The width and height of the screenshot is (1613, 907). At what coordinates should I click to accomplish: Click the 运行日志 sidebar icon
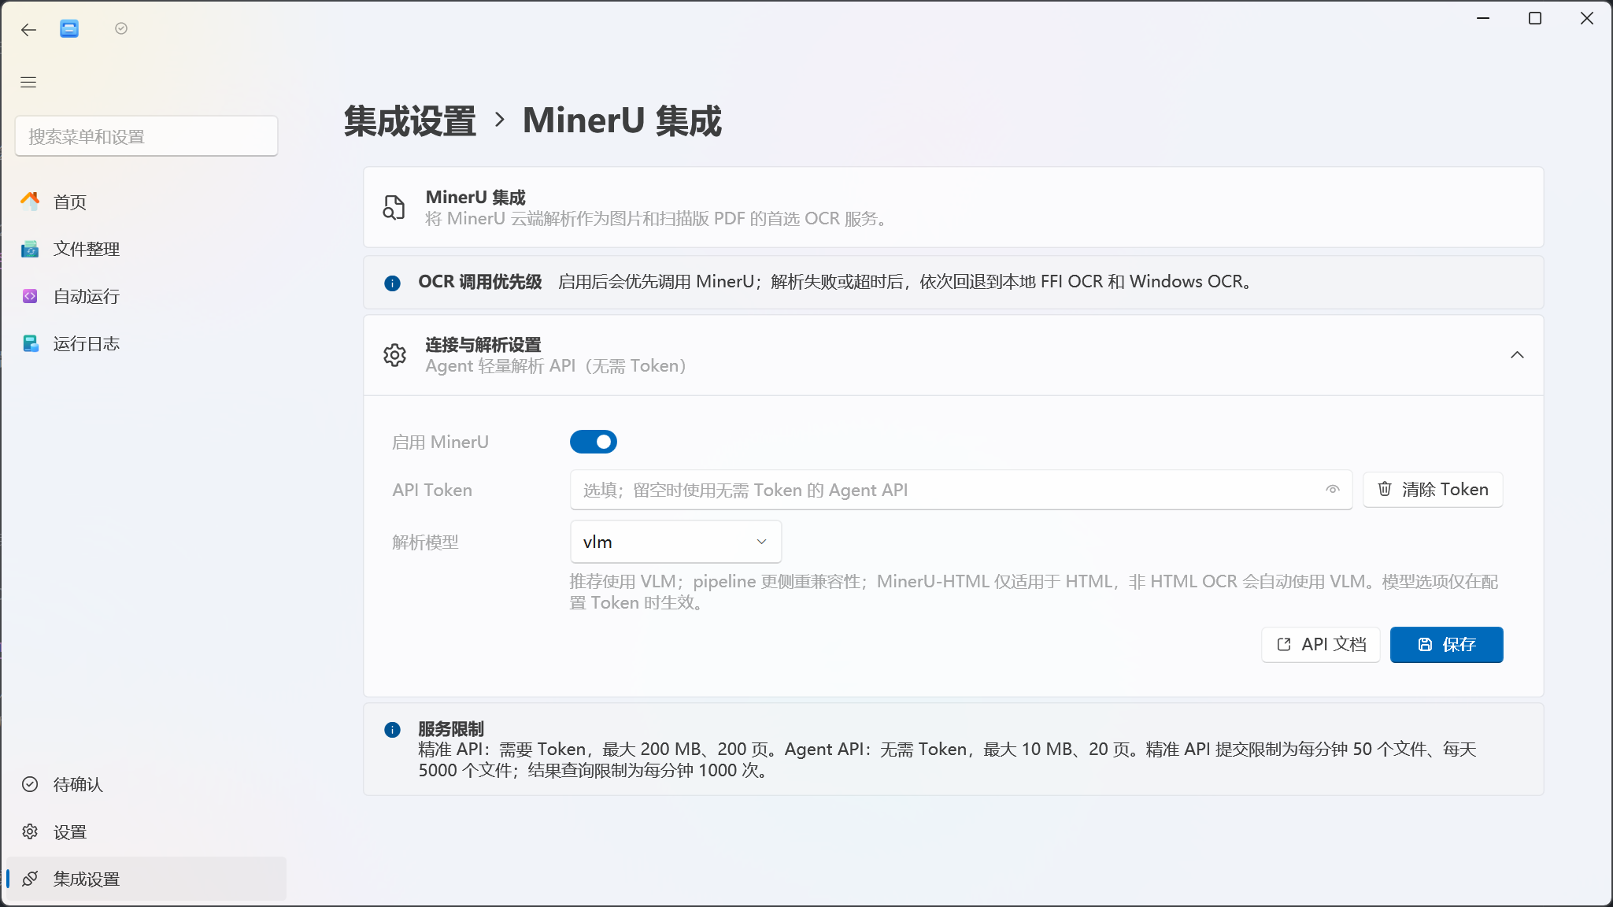[x=30, y=343]
